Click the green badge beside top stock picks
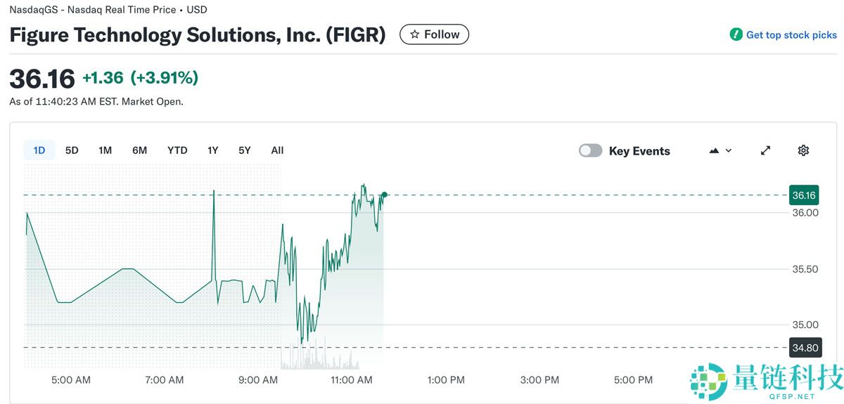844x404 pixels. [736, 34]
